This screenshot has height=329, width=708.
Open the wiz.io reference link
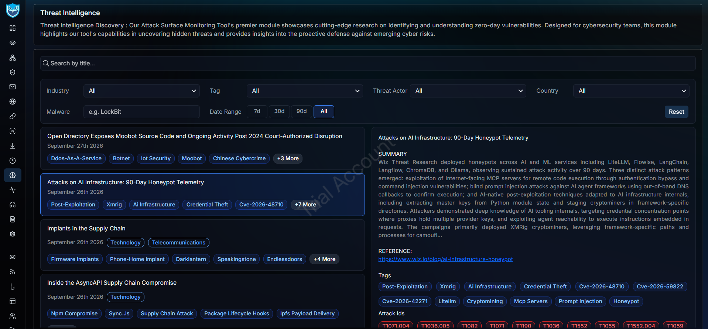click(x=445, y=259)
